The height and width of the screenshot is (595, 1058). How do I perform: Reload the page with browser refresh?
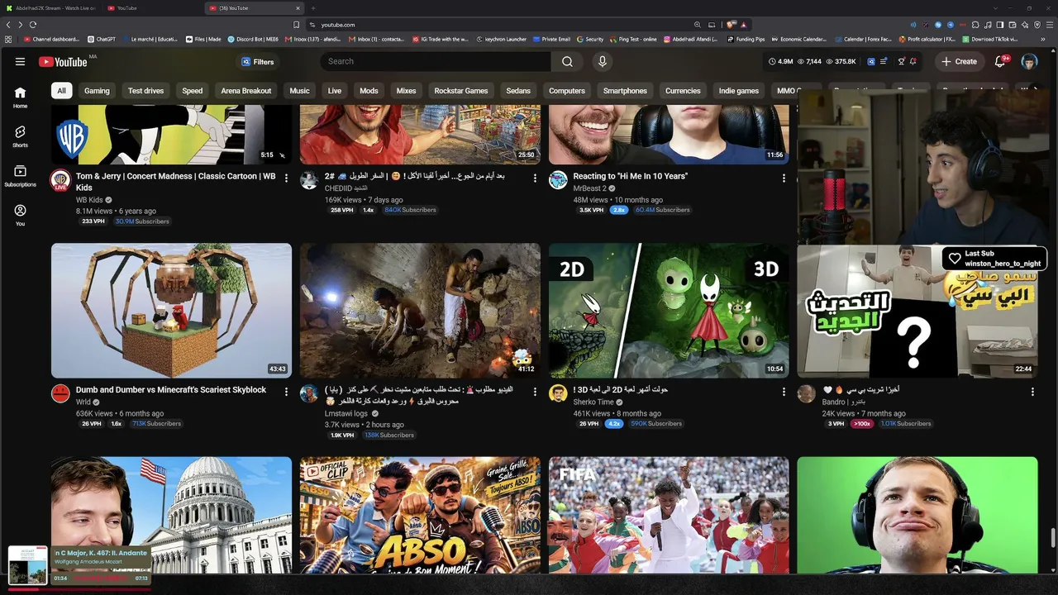(33, 25)
